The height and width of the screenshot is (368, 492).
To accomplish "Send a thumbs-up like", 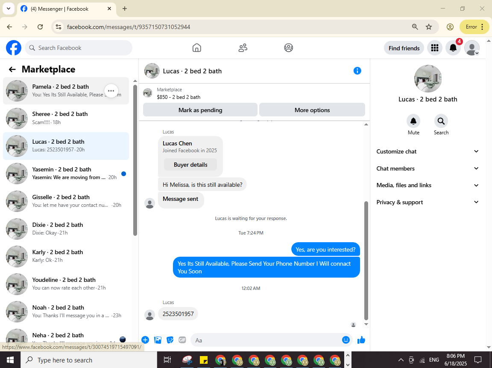I will (x=361, y=340).
